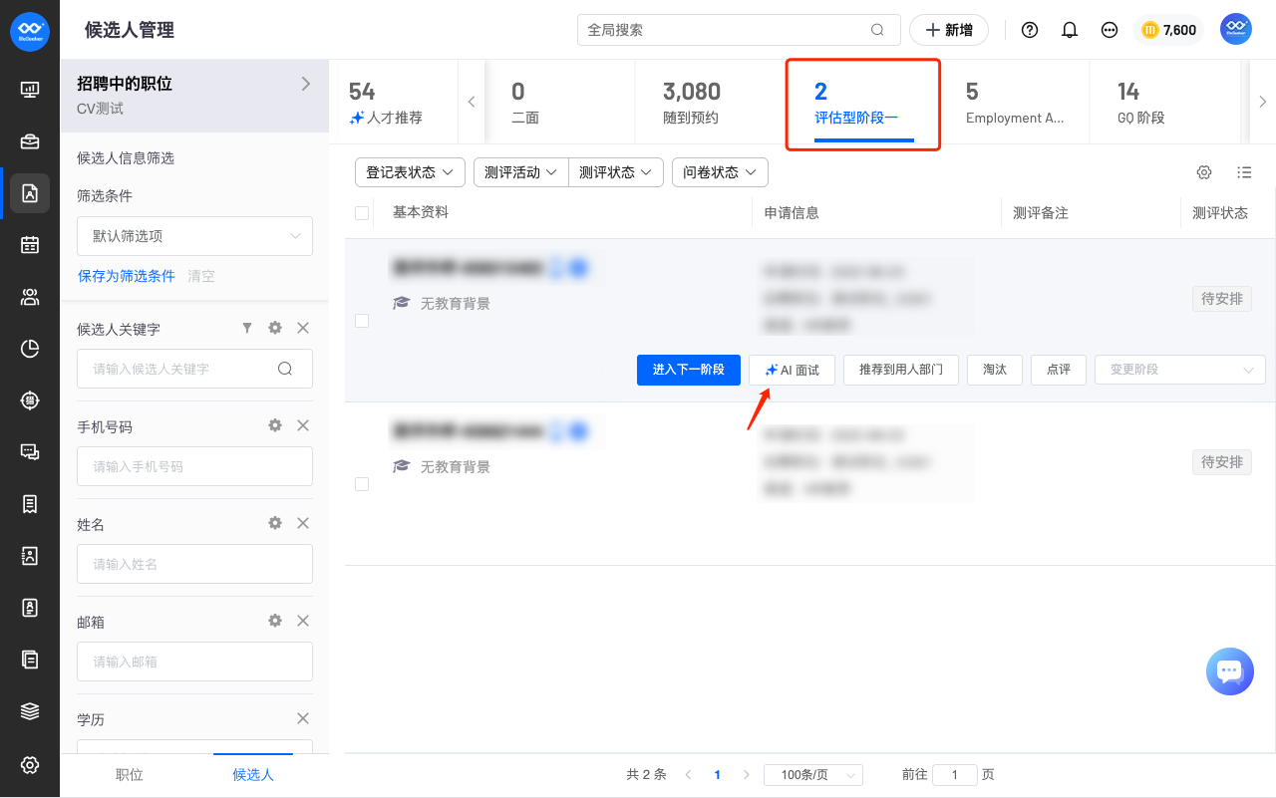
Task: Tick the checkbox of the row with action buttons
Action: (x=362, y=321)
